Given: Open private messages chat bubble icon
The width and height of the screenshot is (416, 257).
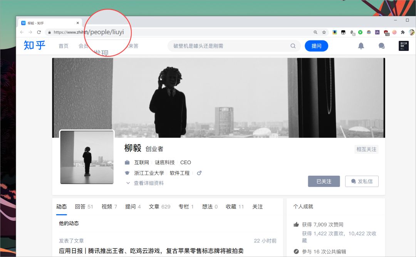Looking at the screenshot, I should click(x=381, y=46).
